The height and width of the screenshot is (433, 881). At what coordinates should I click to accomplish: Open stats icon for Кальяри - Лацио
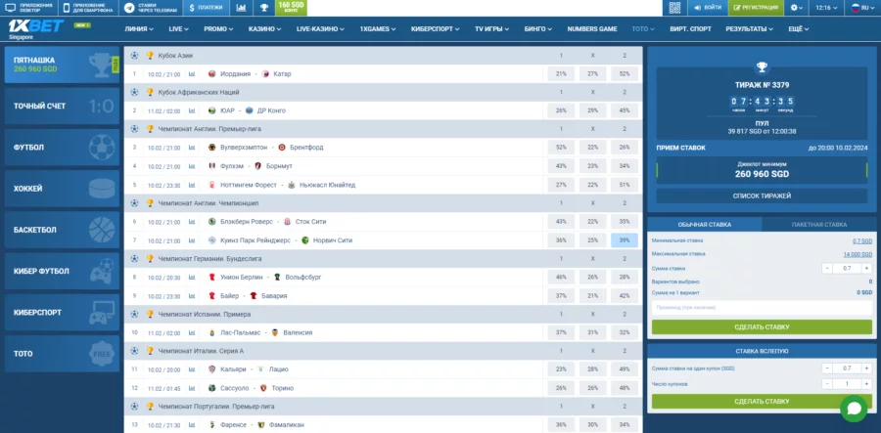[x=192, y=369]
